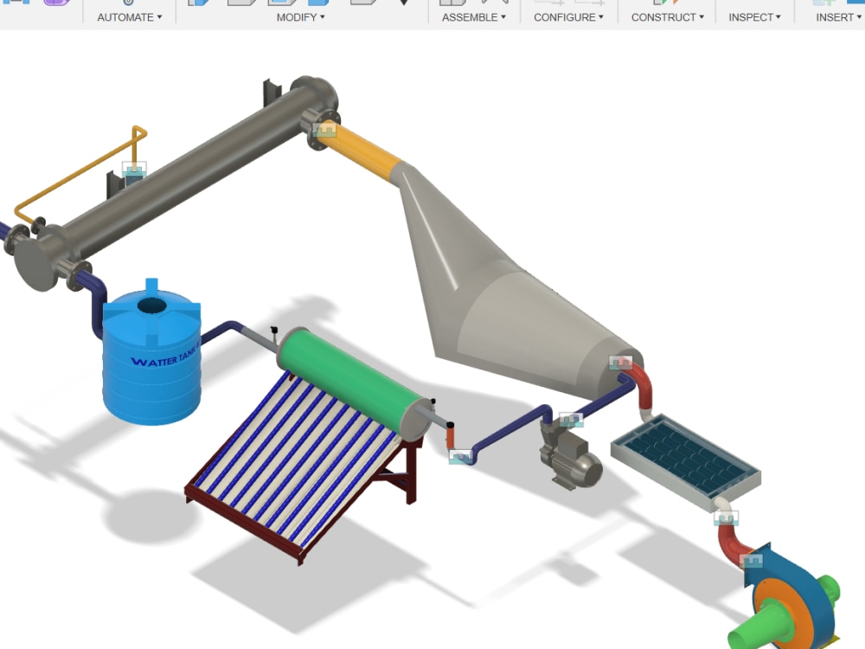Open the CONFIGURE dropdown menu
This screenshot has height=649, width=865.
coord(569,17)
